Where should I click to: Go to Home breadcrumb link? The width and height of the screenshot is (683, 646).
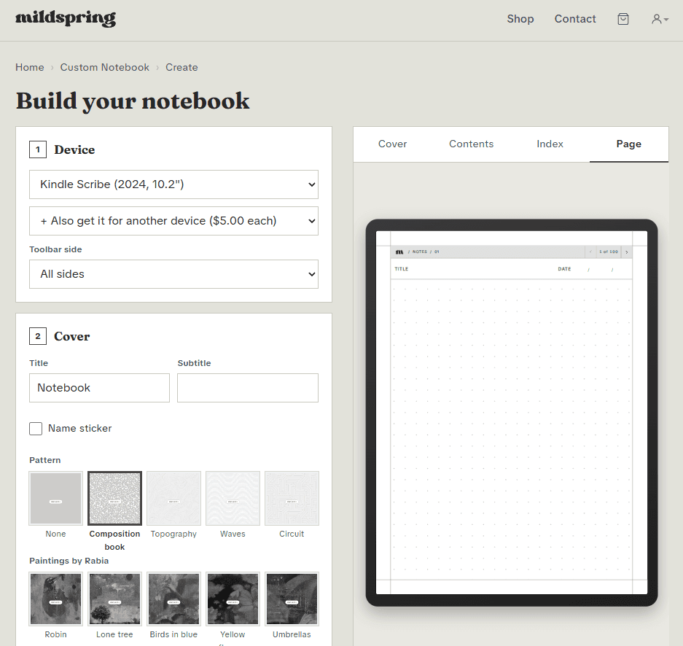tap(30, 68)
